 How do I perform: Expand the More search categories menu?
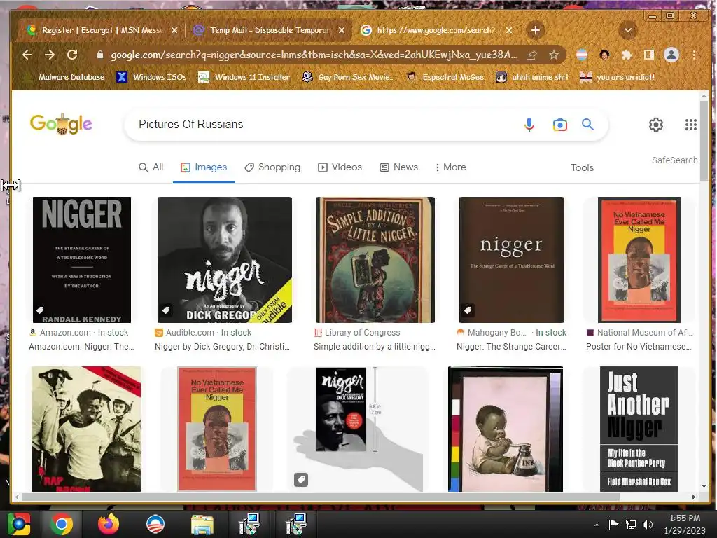click(450, 167)
